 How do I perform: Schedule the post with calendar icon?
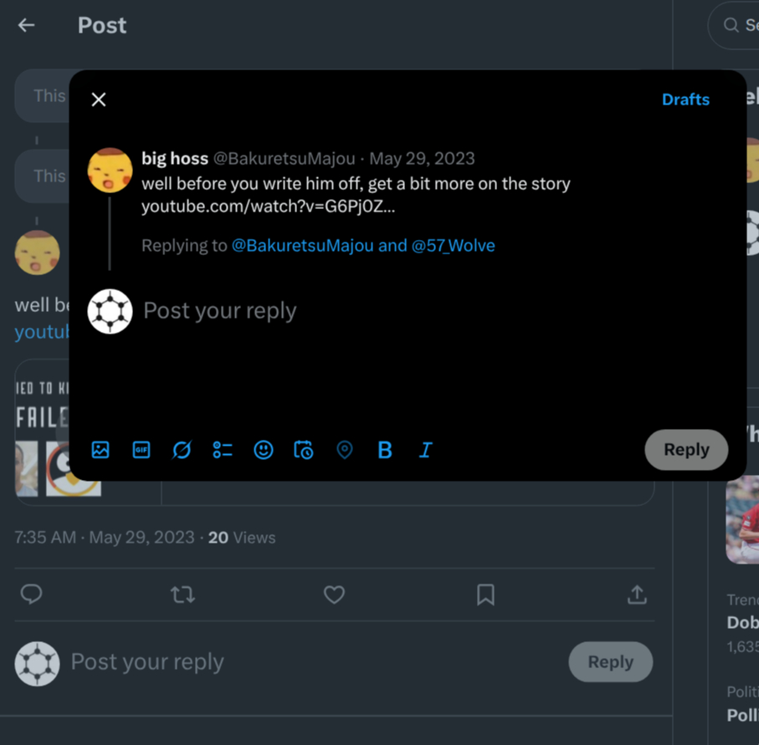pos(304,450)
